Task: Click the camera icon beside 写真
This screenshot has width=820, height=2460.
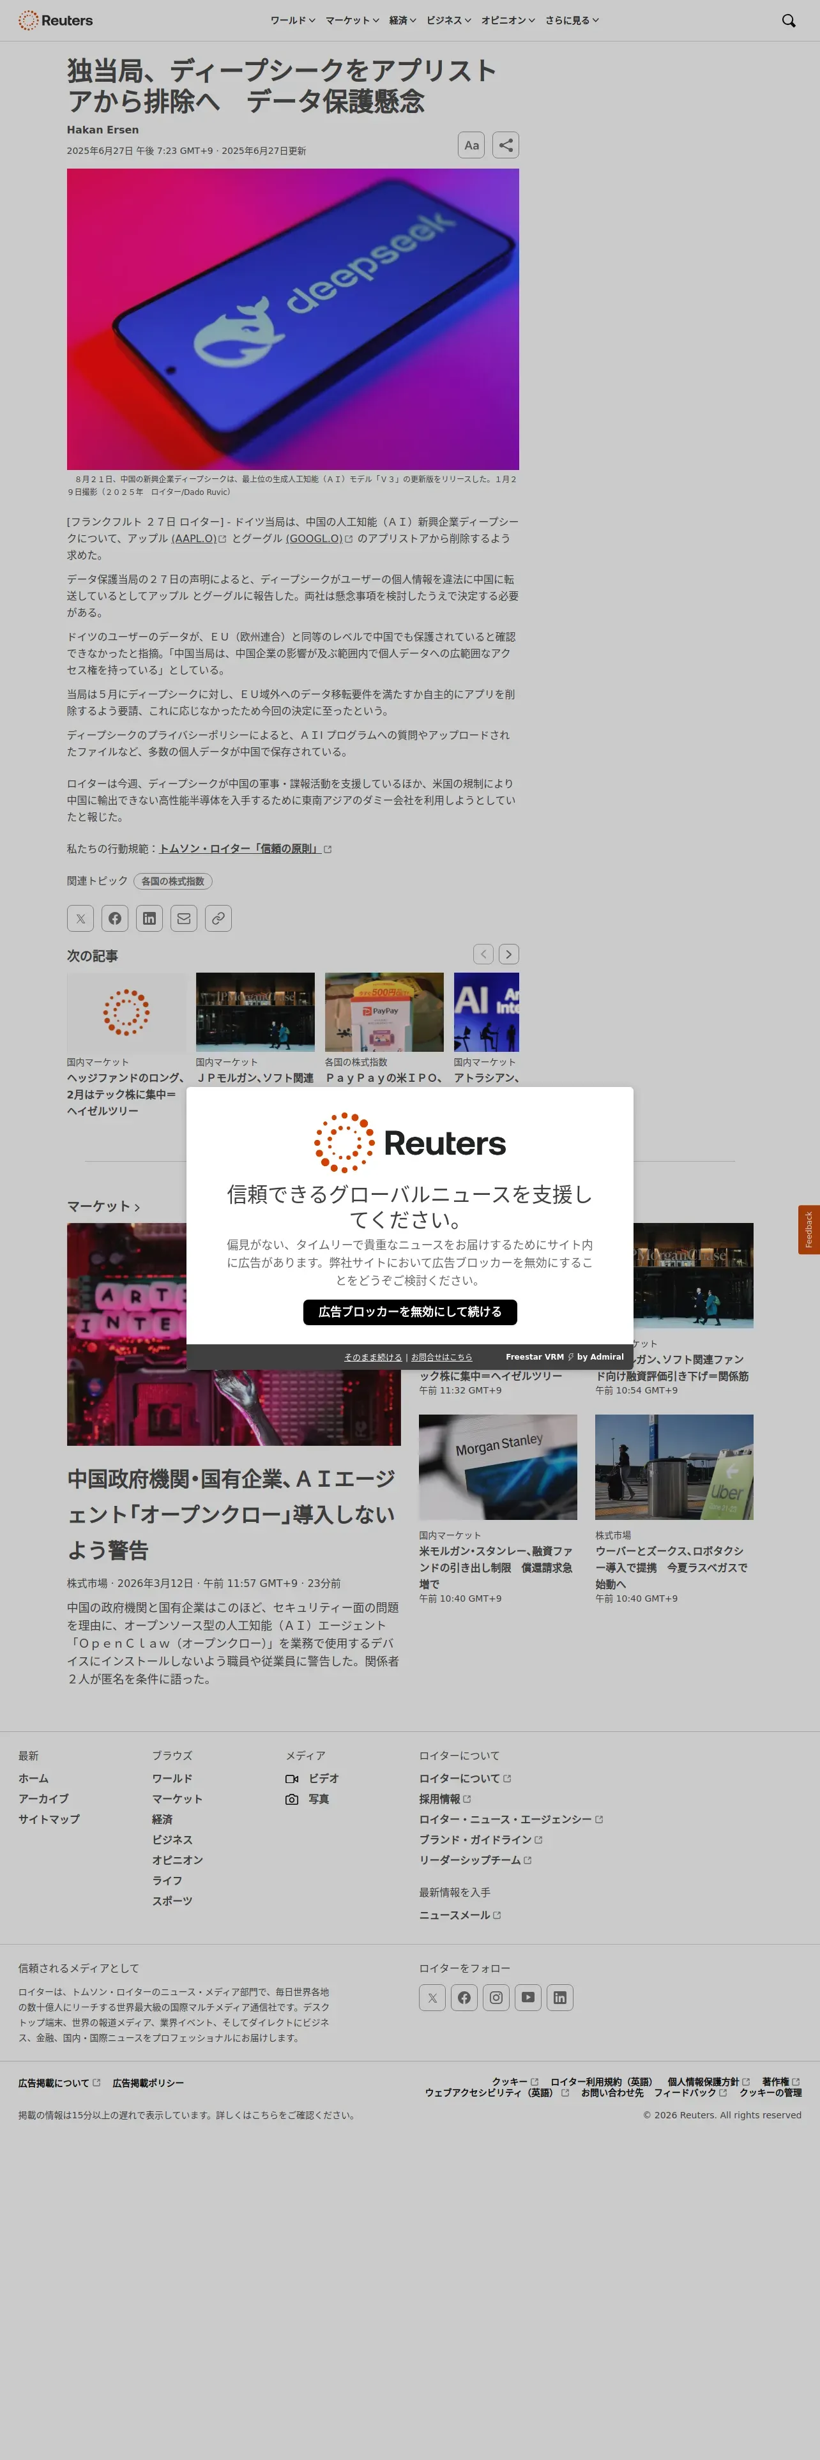Action: tap(292, 1799)
